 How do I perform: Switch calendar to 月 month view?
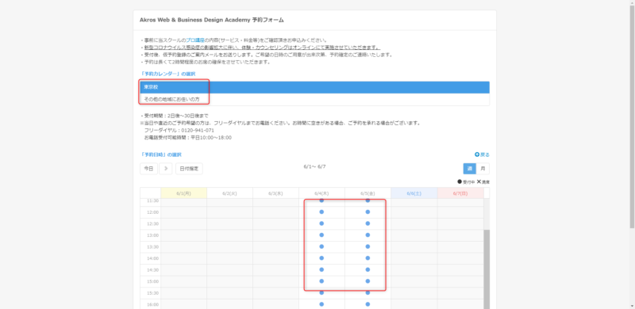click(483, 169)
